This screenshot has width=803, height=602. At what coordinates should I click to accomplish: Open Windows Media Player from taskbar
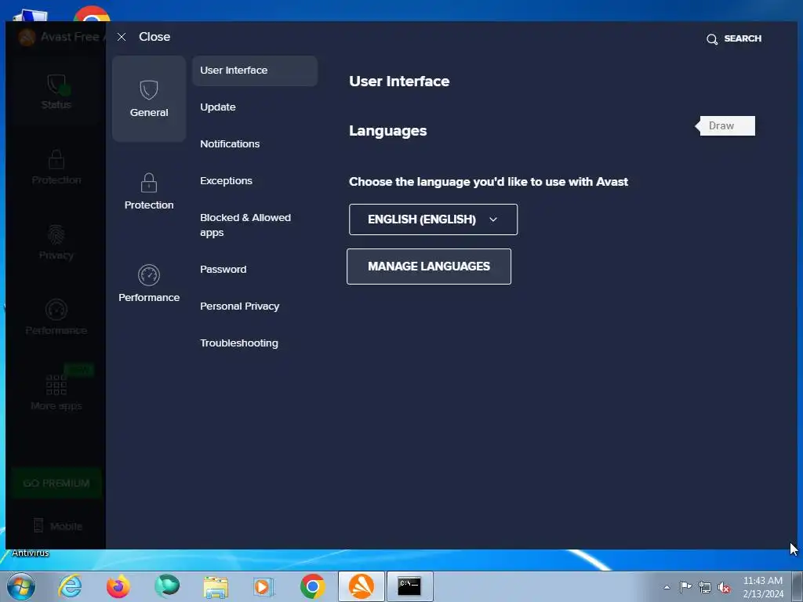[263, 586]
